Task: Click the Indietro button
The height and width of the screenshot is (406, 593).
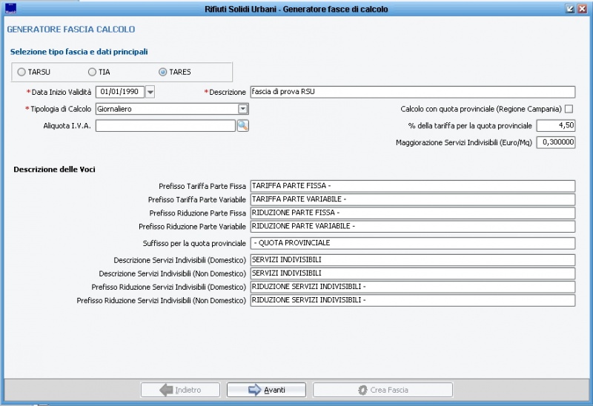Action: pos(180,390)
